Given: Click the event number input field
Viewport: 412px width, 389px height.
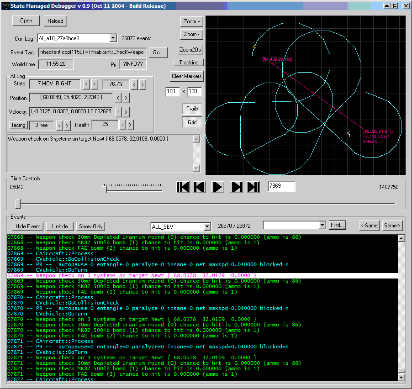Looking at the screenshot, I should click(281, 186).
